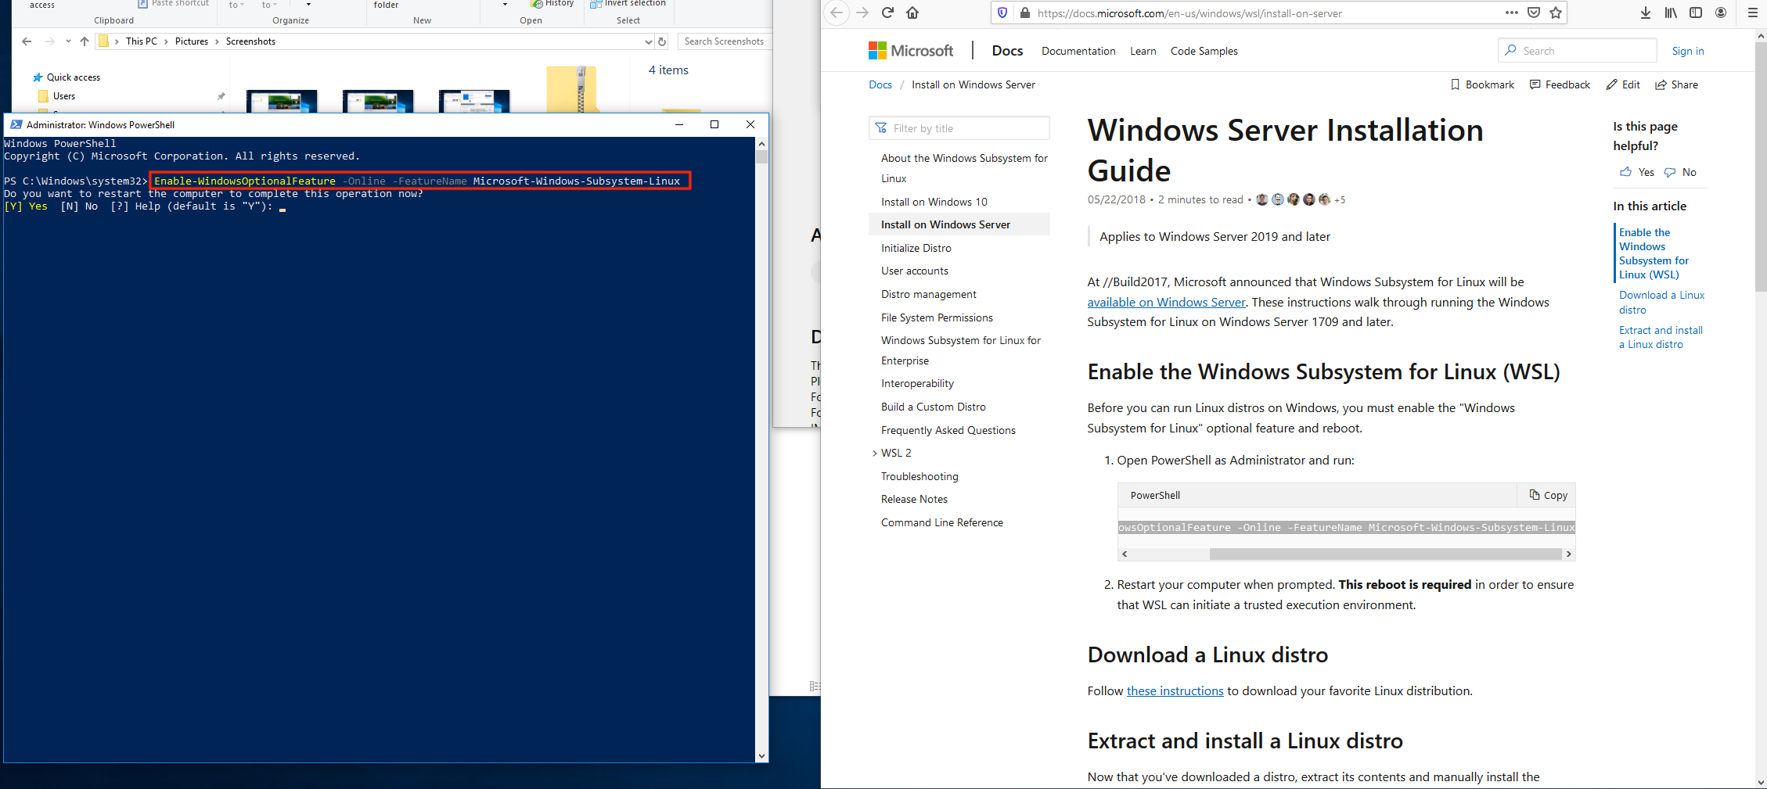
Task: Share this Docs article
Action: click(1676, 84)
